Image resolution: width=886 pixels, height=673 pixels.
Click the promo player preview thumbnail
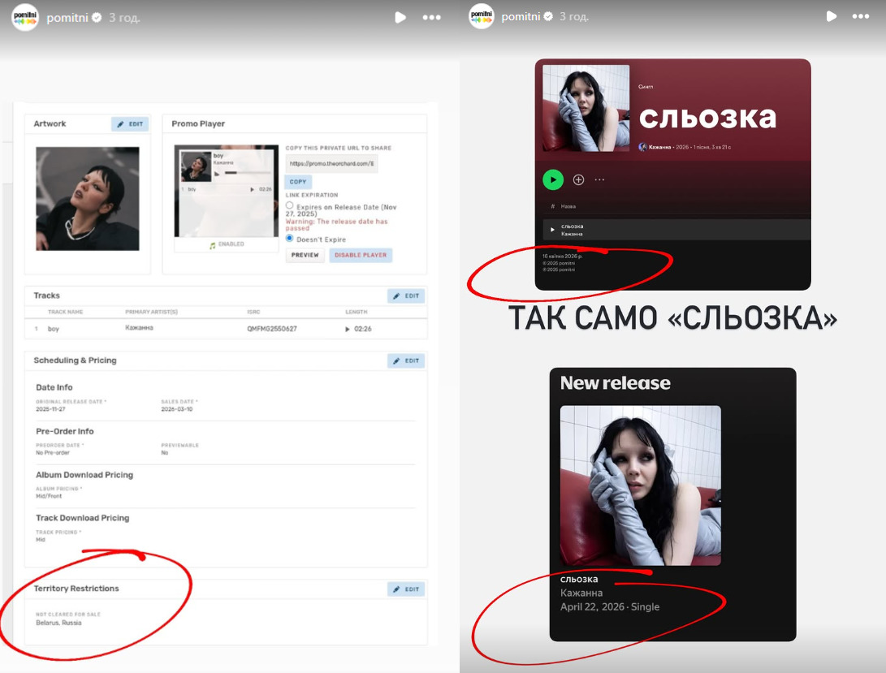[226, 191]
